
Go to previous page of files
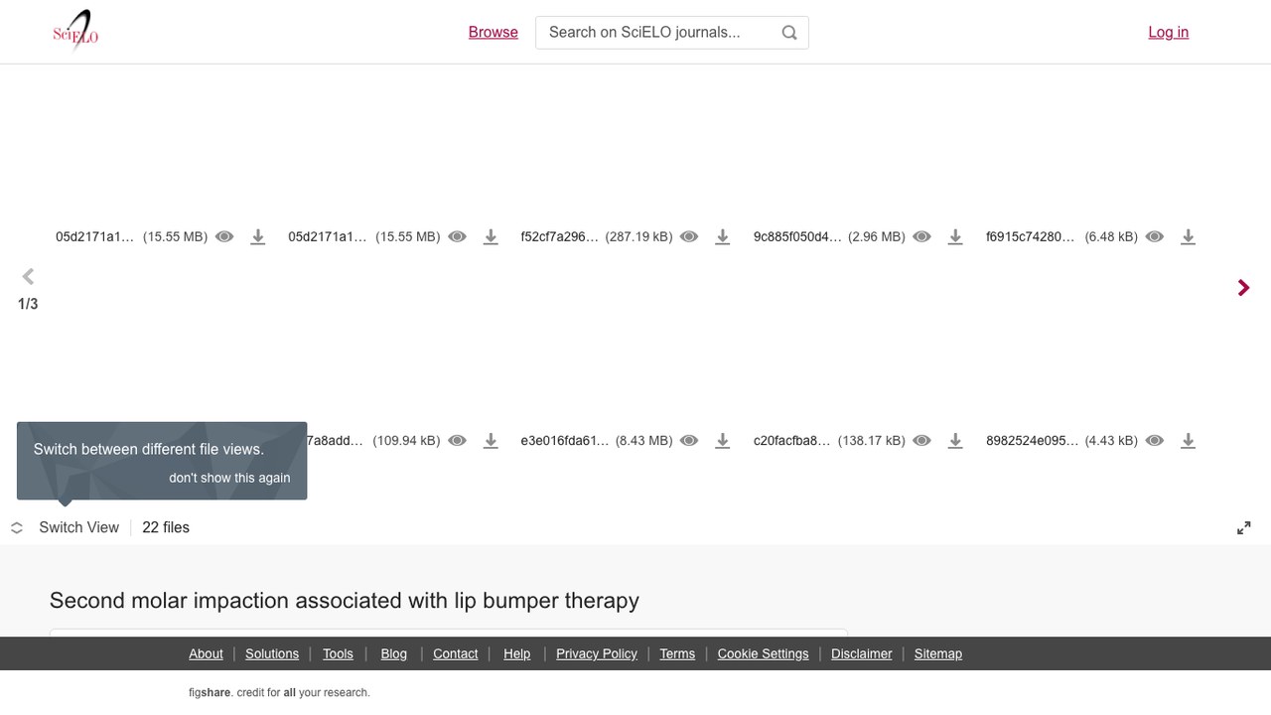pos(28,277)
